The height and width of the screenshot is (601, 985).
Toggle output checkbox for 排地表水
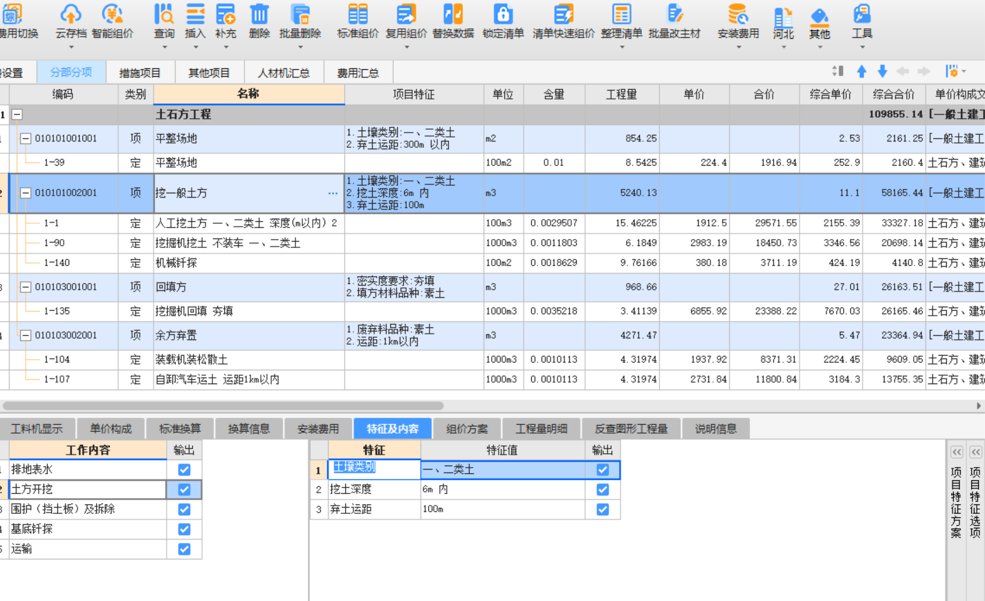click(184, 470)
